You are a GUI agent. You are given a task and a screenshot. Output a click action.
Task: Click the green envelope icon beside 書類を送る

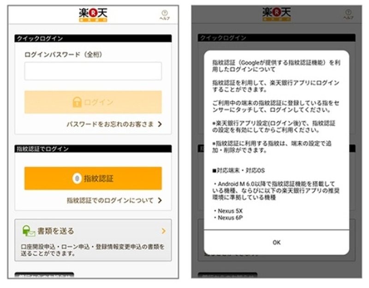coord(29,231)
